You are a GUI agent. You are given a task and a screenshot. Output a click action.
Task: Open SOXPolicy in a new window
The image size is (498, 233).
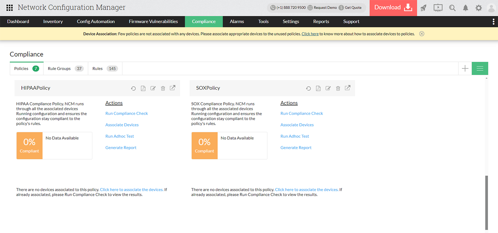point(348,88)
